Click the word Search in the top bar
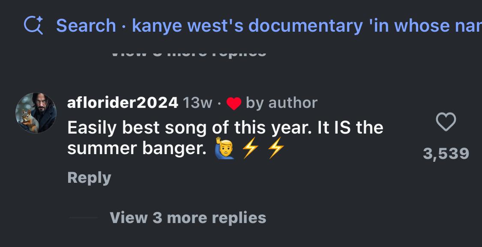The width and height of the screenshot is (482, 247). point(86,26)
